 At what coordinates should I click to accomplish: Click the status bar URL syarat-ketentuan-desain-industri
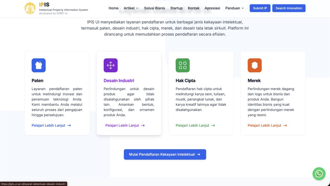coord(33,184)
